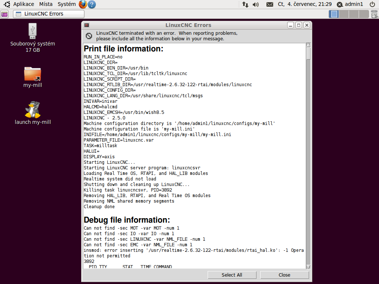The width and height of the screenshot is (379, 284).
Task: Switch to the second workspace in switcher
Action: coord(344,14)
